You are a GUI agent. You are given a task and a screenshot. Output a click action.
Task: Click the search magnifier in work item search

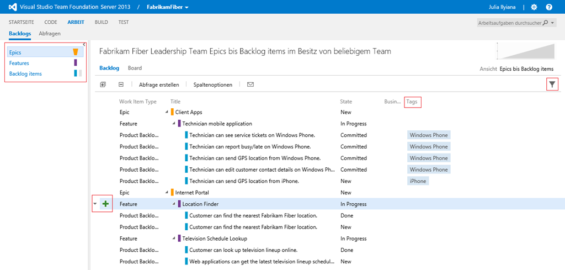546,23
